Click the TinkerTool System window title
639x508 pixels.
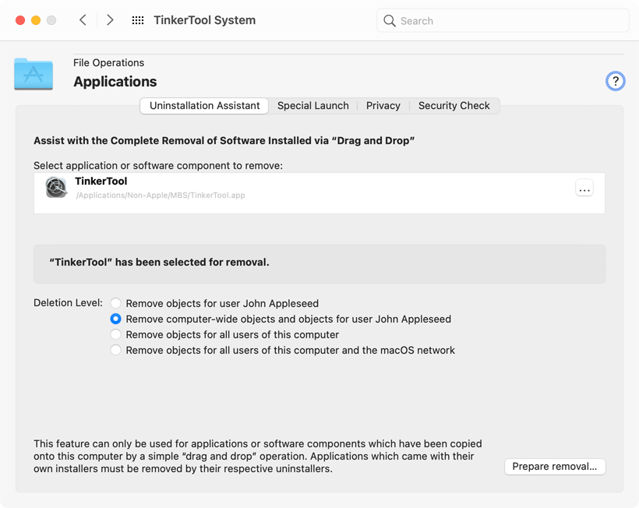point(205,20)
